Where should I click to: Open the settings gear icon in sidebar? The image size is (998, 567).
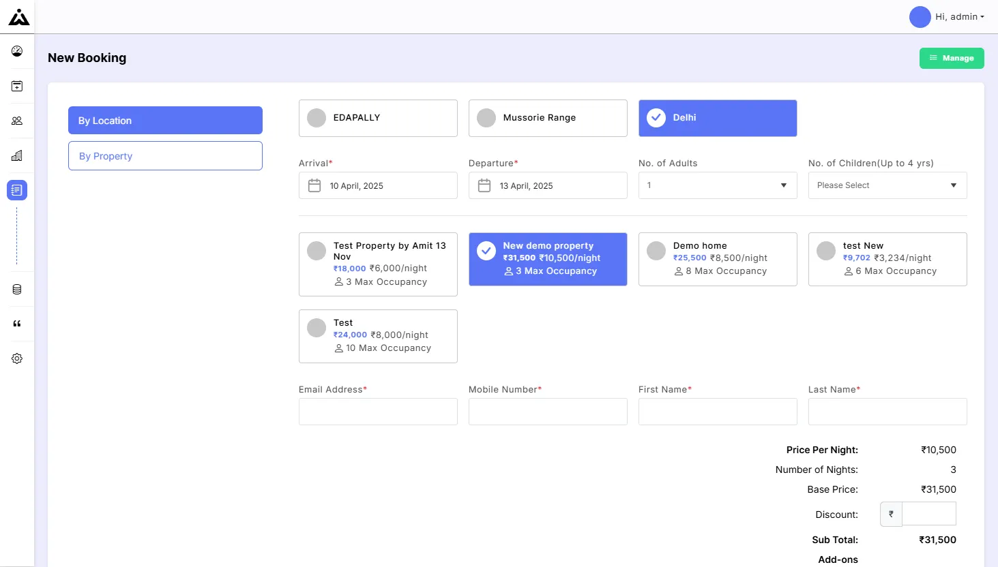17,358
